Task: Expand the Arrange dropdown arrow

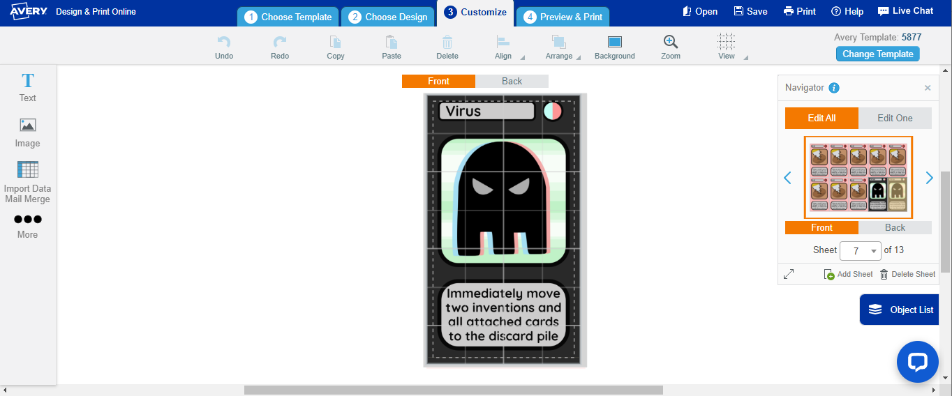Action: pyautogui.click(x=579, y=58)
